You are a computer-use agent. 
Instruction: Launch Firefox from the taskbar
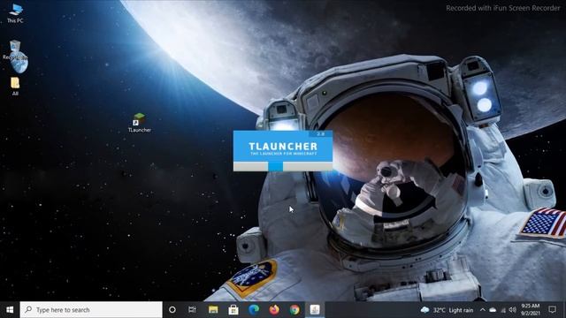(274, 310)
